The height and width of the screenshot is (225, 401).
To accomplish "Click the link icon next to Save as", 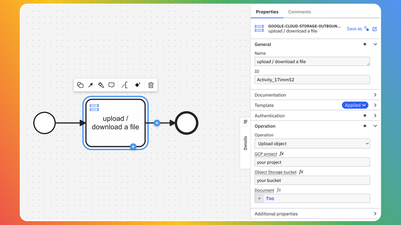I will (x=366, y=29).
